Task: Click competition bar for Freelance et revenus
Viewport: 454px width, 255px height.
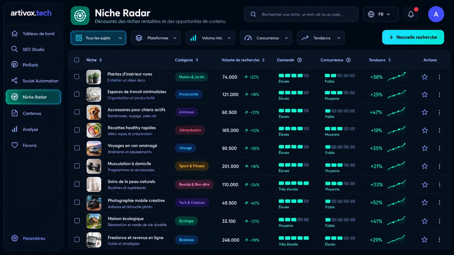Action: tap(340, 238)
